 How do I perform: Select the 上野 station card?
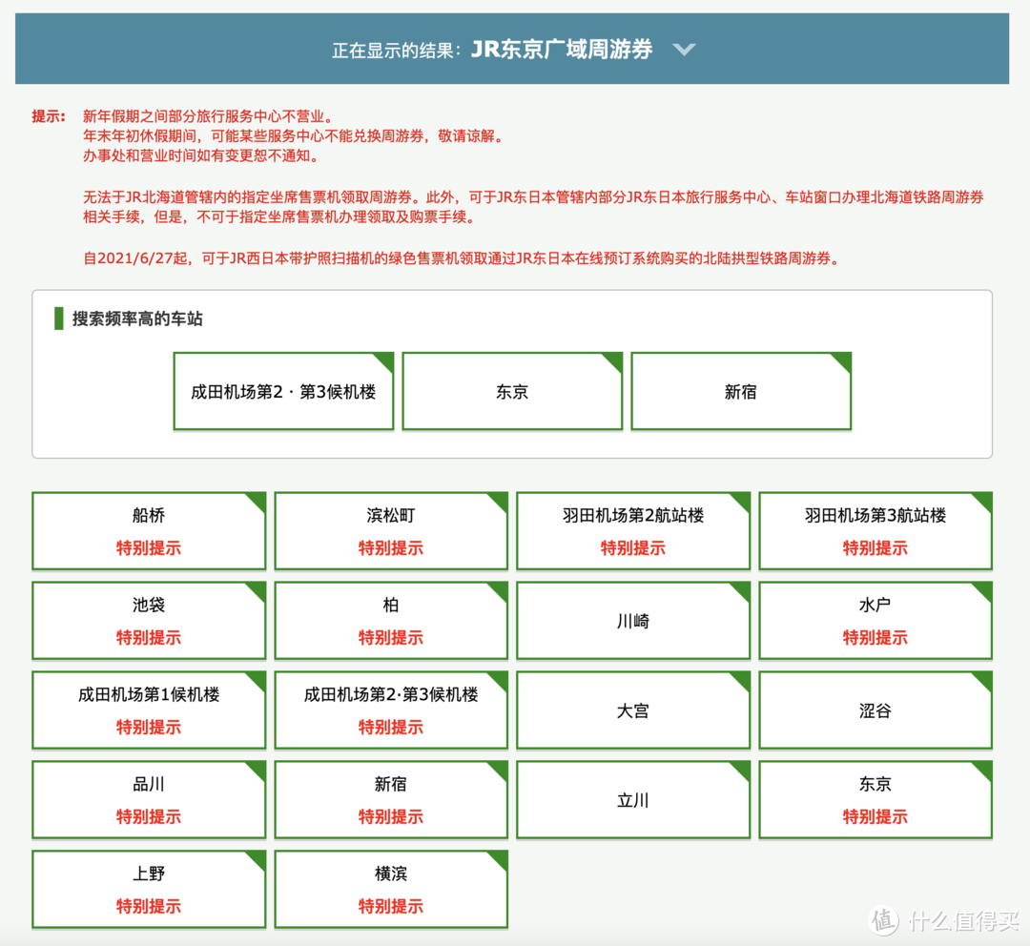pos(149,890)
